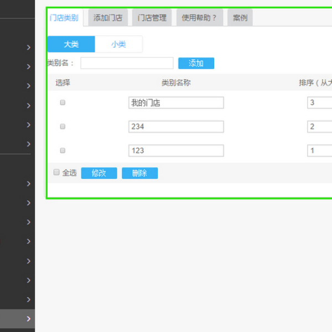Tick the checkbox for the 234 row
Image resolution: width=332 pixels, height=332 pixels.
click(63, 126)
